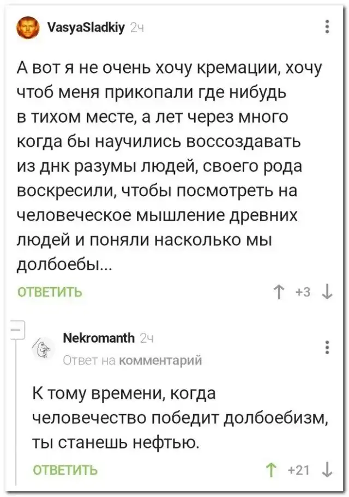Open three-dot menu on VasyaSladkiy's comment
Image resolution: width=349 pixels, height=497 pixels.
click(x=326, y=26)
